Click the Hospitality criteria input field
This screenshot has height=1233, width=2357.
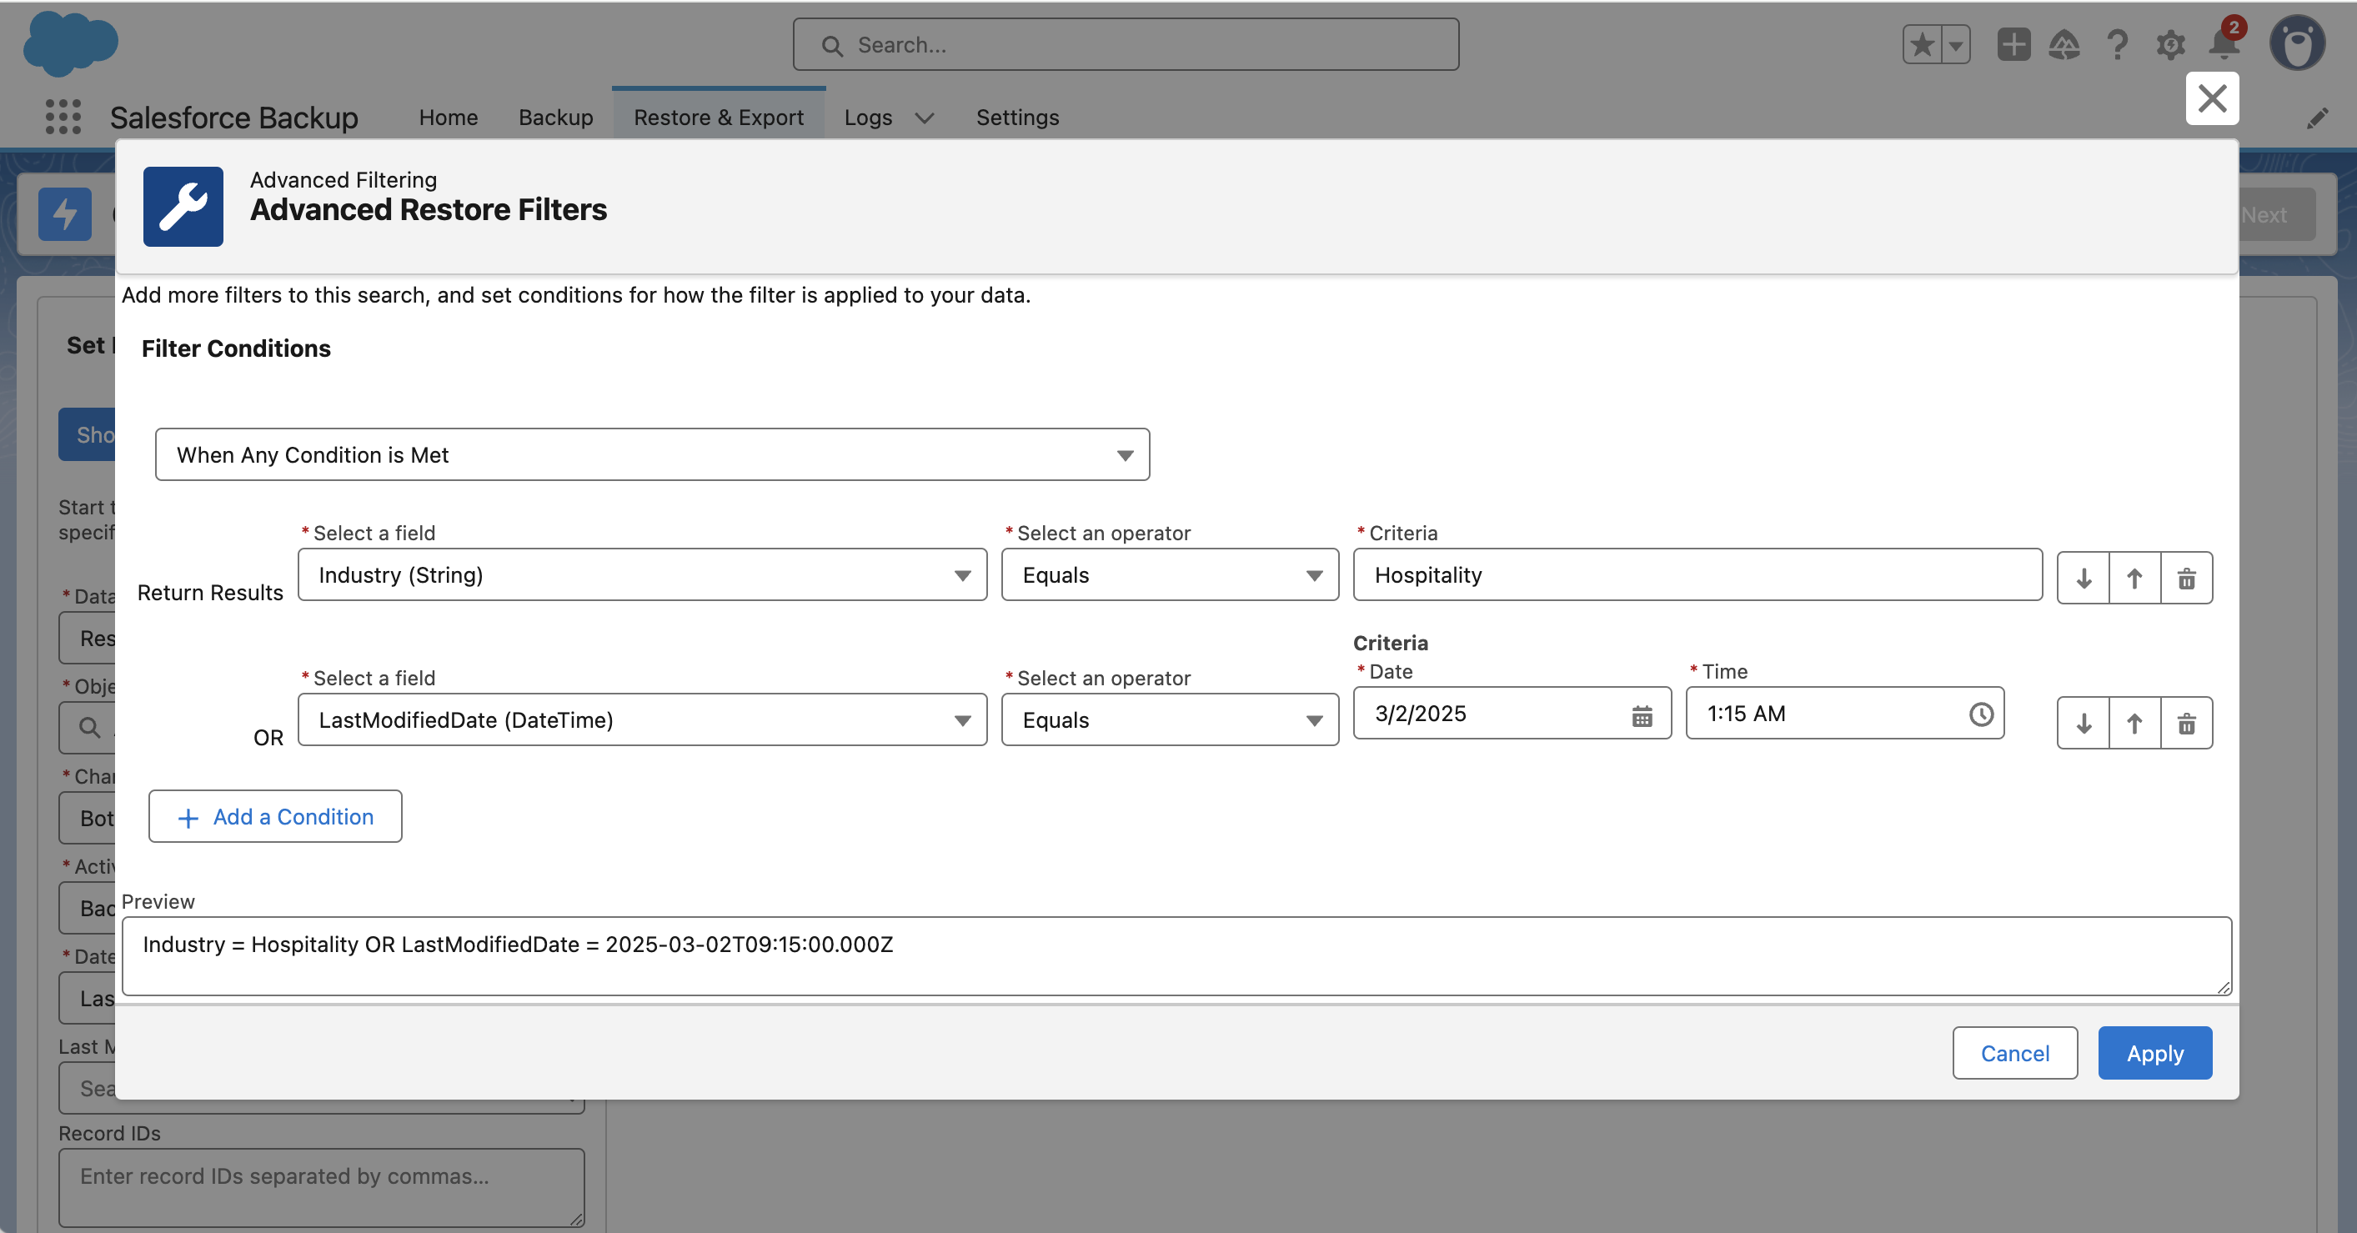point(1698,574)
